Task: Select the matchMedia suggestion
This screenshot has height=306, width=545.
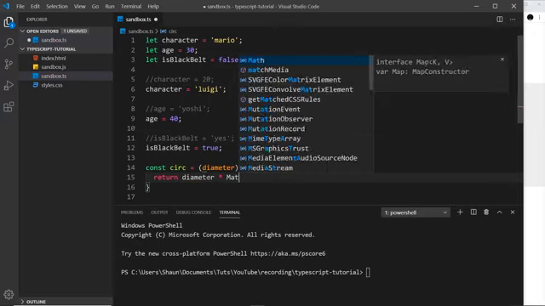Action: (304, 70)
